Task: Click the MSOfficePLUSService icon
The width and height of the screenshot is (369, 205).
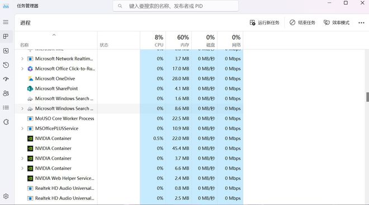Action: (30, 128)
